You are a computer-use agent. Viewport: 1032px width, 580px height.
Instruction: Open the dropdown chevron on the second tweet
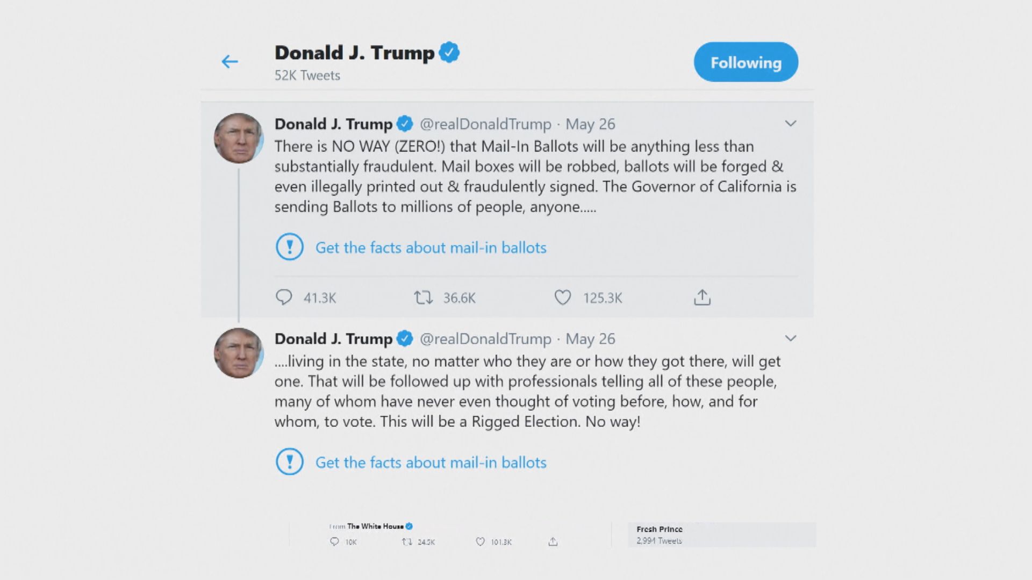pos(791,338)
